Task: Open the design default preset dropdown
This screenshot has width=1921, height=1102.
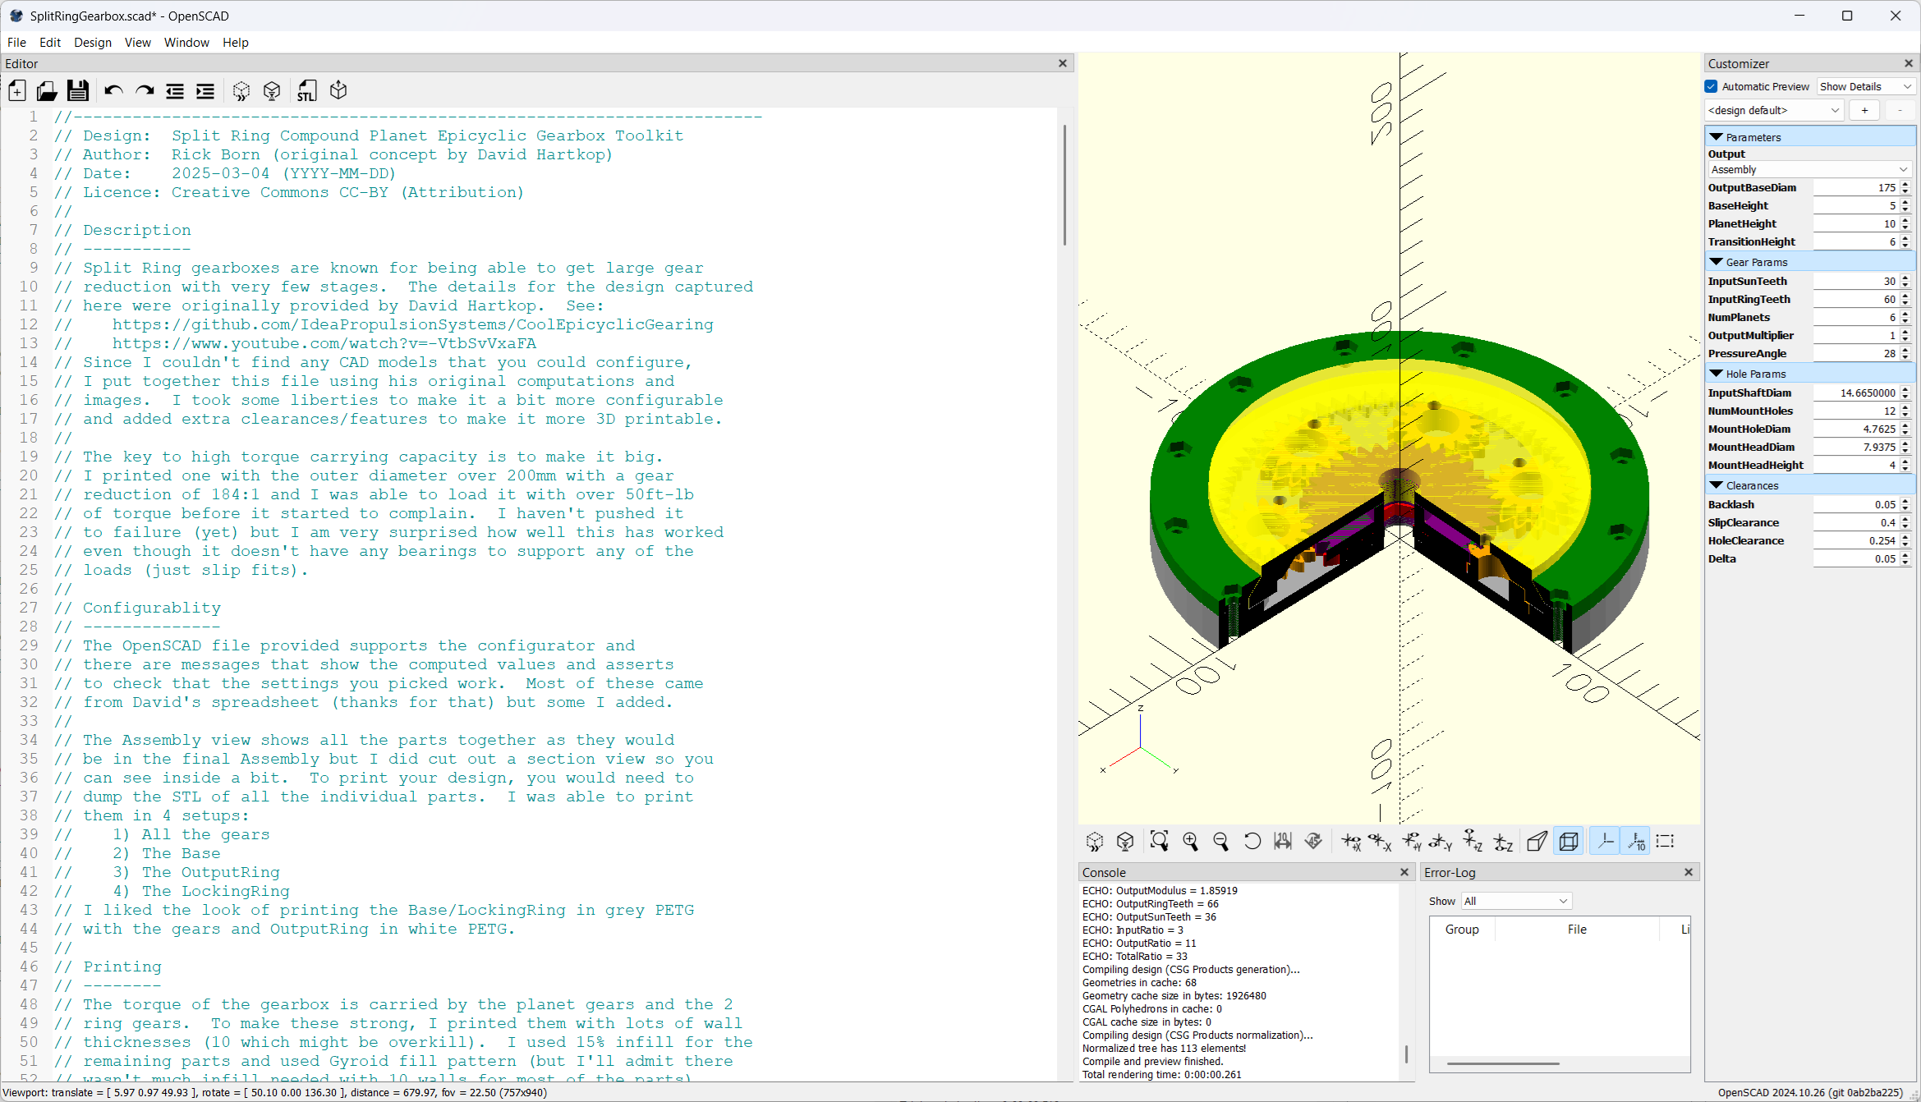Action: [x=1774, y=110]
